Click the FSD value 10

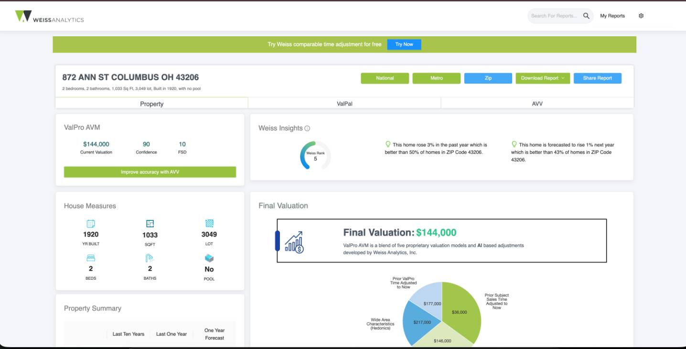(182, 144)
